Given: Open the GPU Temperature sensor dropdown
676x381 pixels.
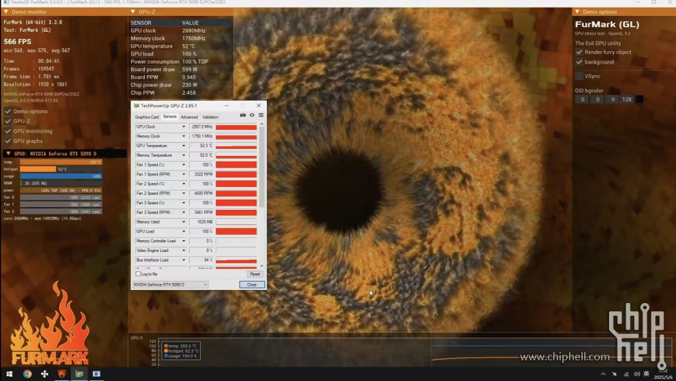Looking at the screenshot, I should 183,146.
